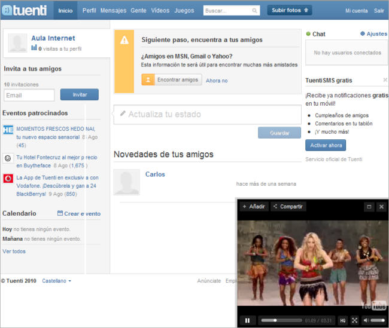Click Carlos avatar thumbnail
The height and width of the screenshot is (328, 389).
coord(127,182)
